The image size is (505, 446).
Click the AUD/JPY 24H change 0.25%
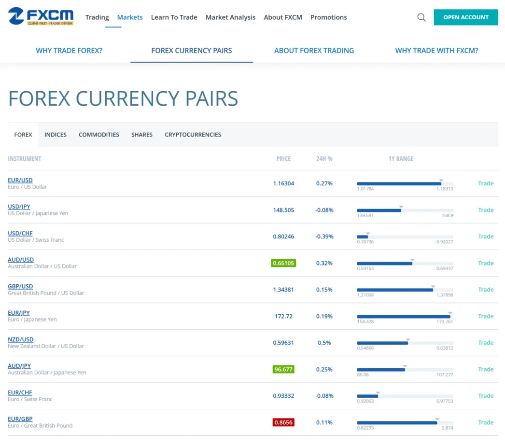click(x=324, y=369)
